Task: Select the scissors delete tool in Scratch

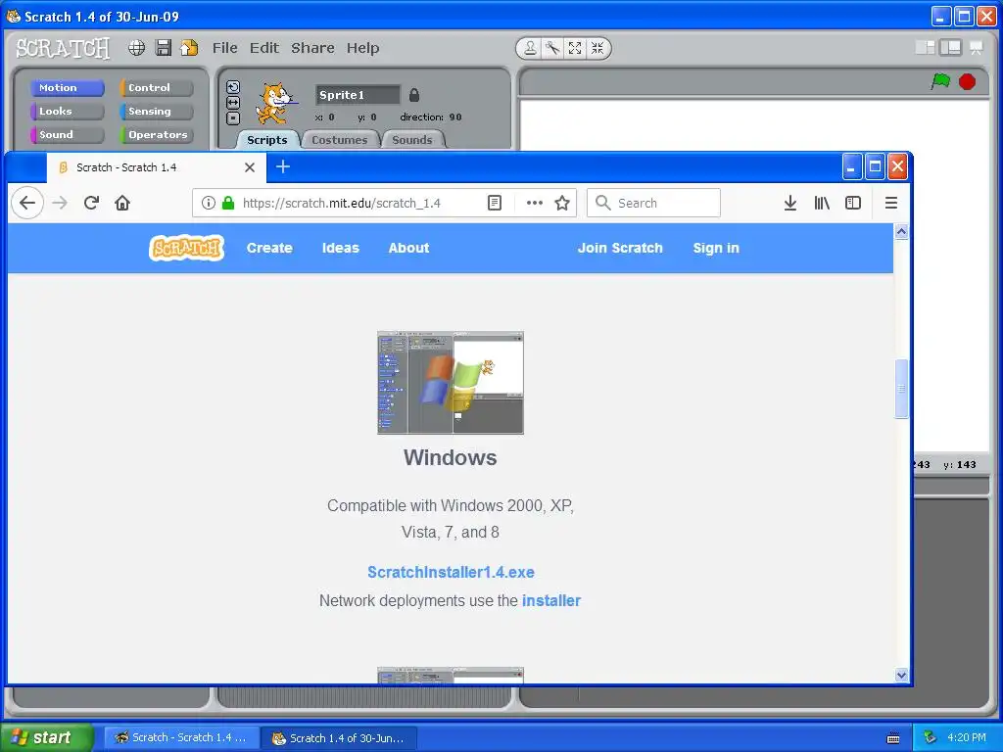Action: 552,48
